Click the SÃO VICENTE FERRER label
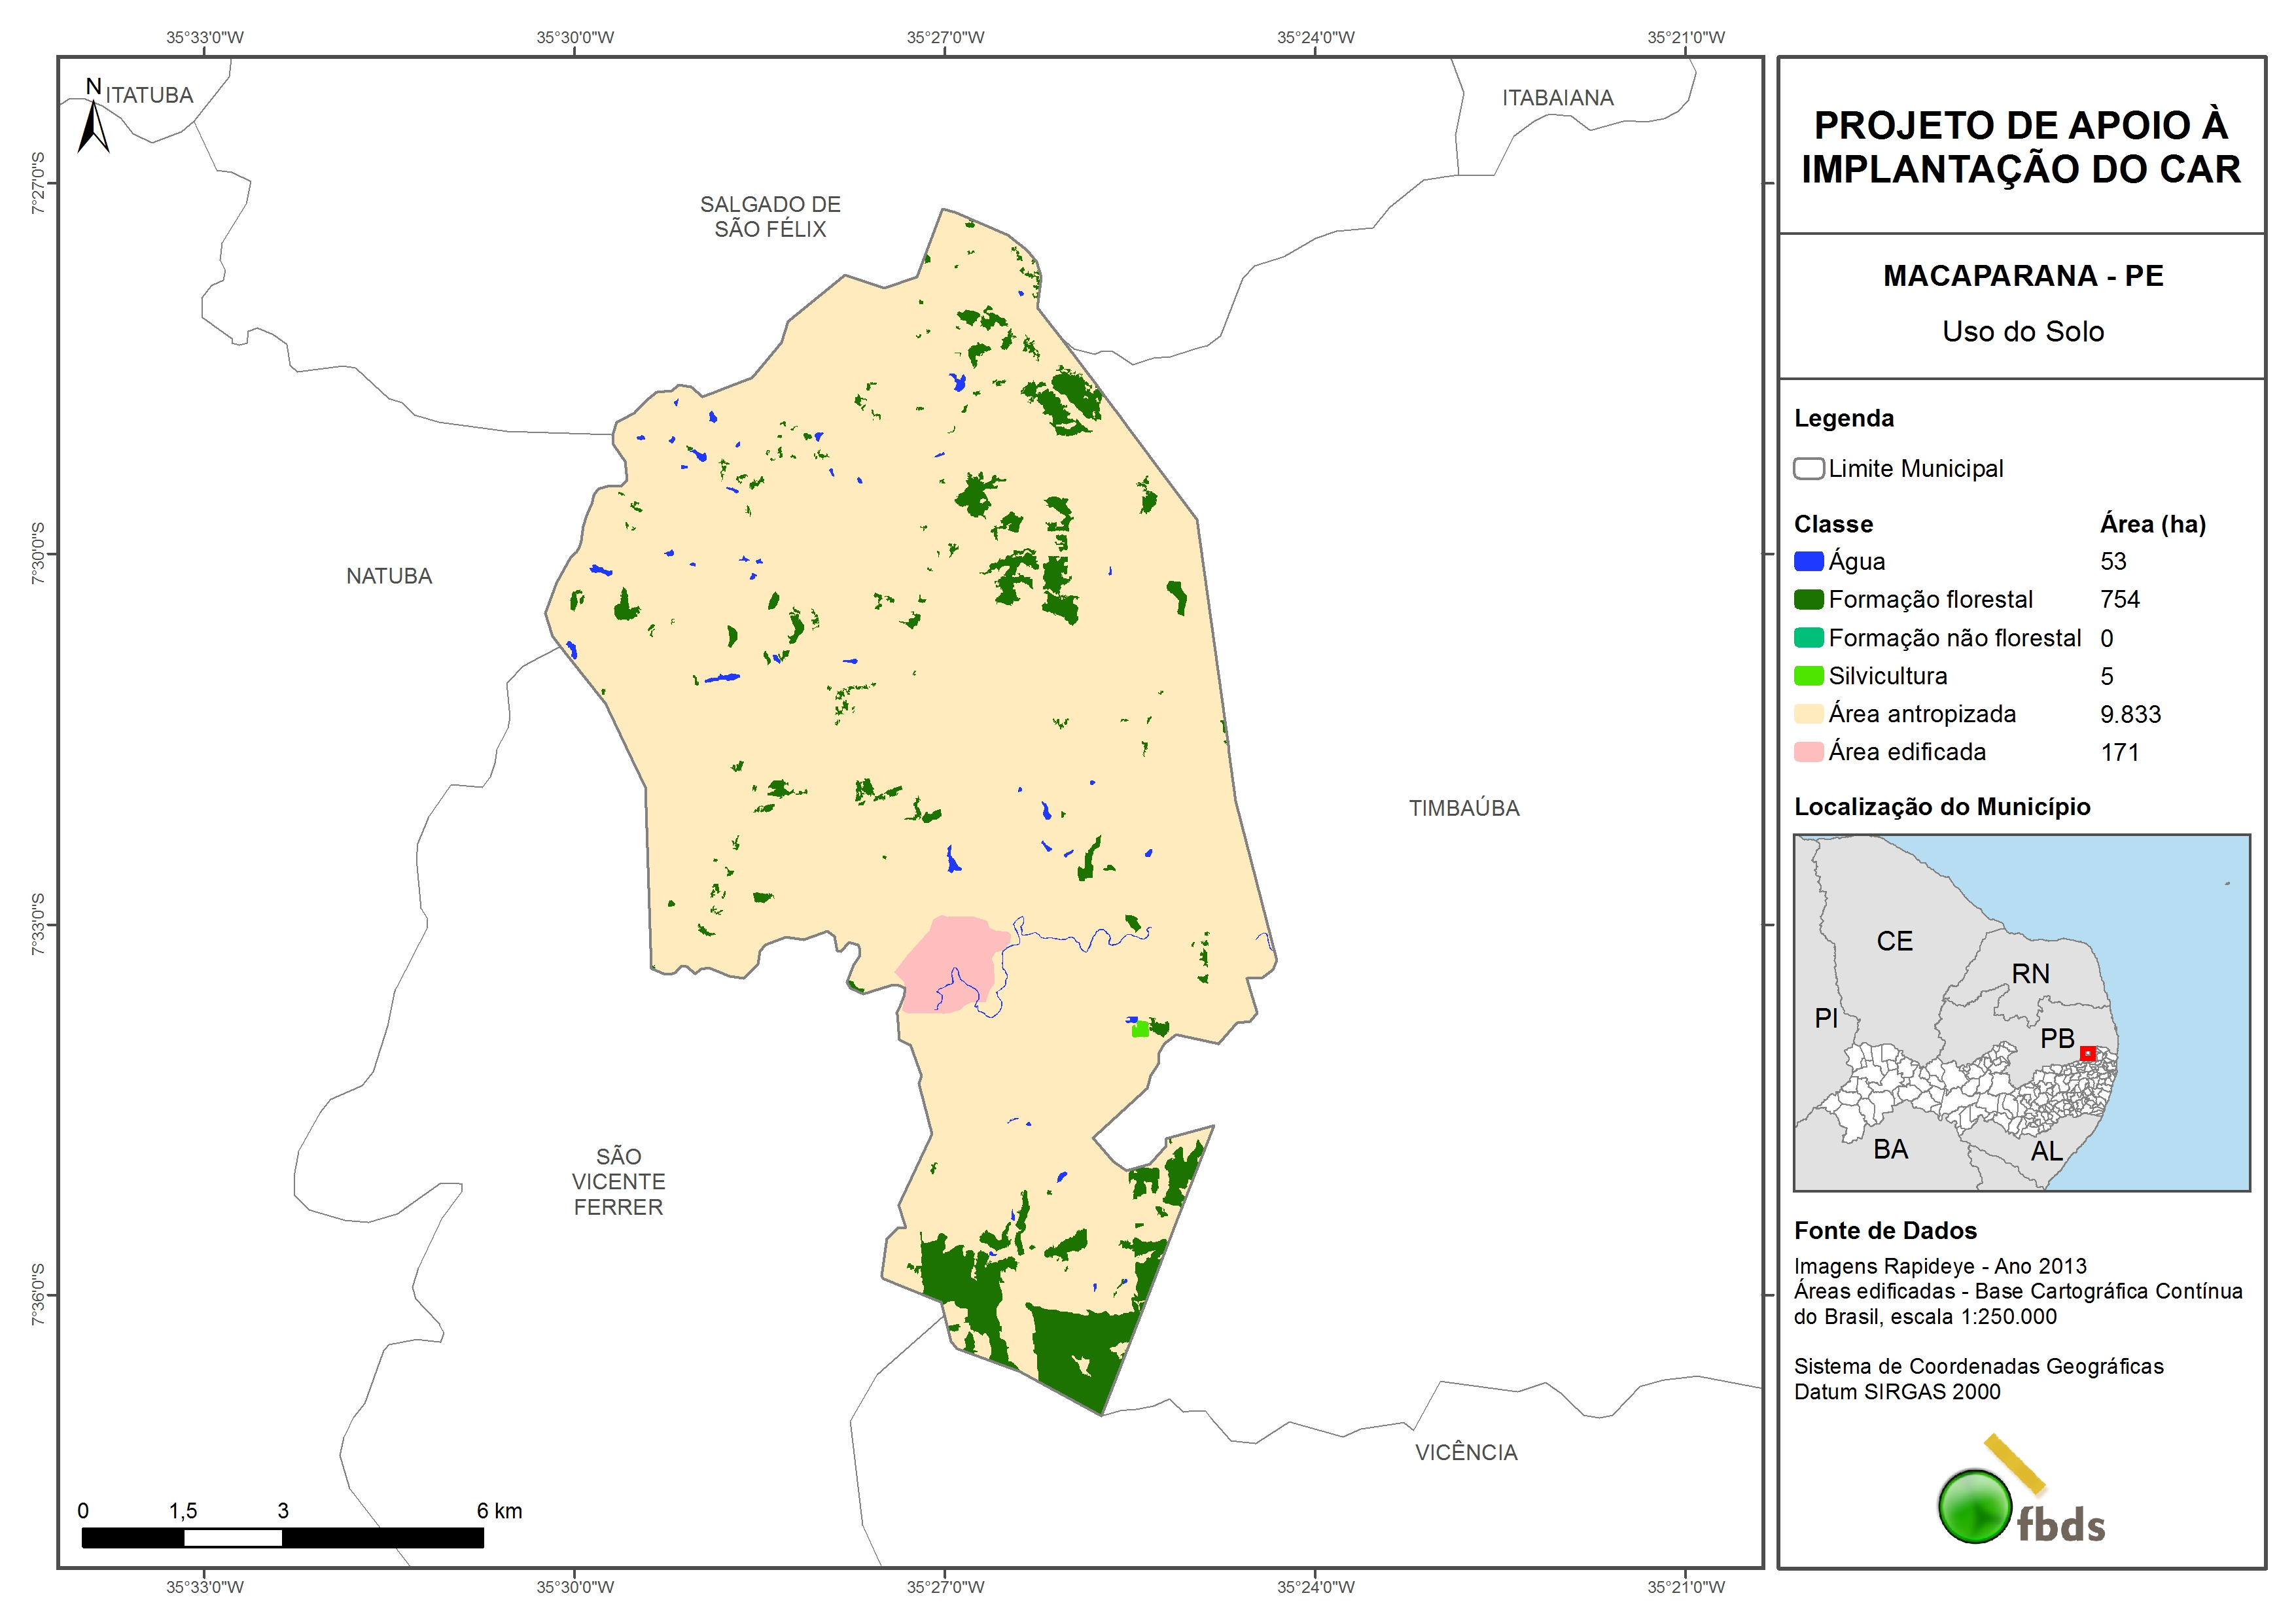 tap(618, 1181)
